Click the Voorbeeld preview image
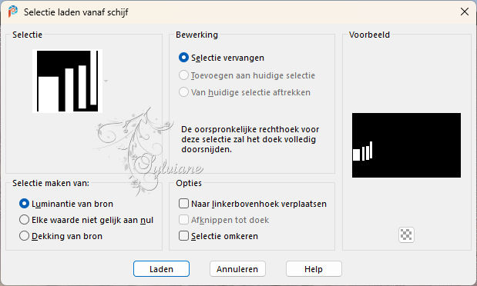Viewport: 477px width, 286px height. coord(406,145)
